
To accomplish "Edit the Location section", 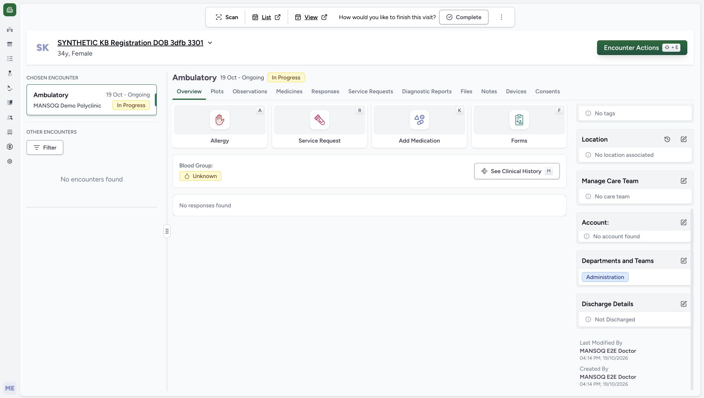I will pos(684,139).
